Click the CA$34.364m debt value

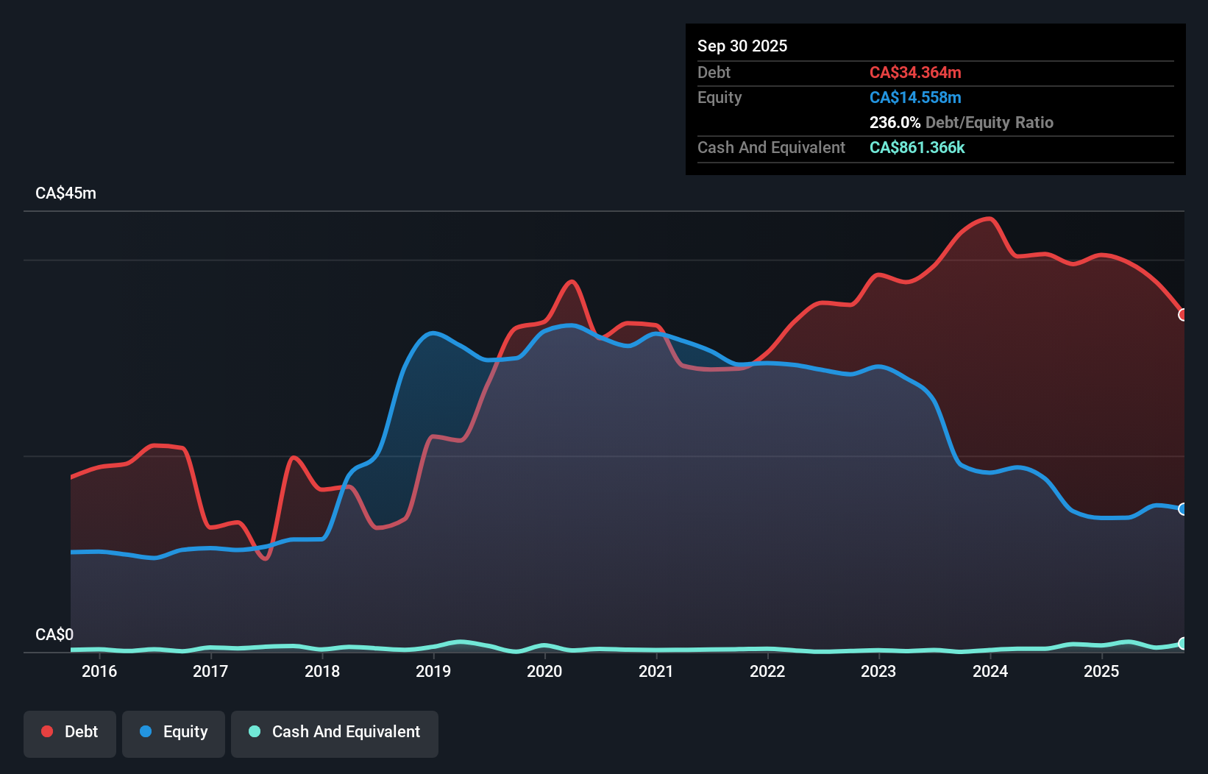coord(916,72)
